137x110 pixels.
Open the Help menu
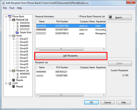(19, 8)
